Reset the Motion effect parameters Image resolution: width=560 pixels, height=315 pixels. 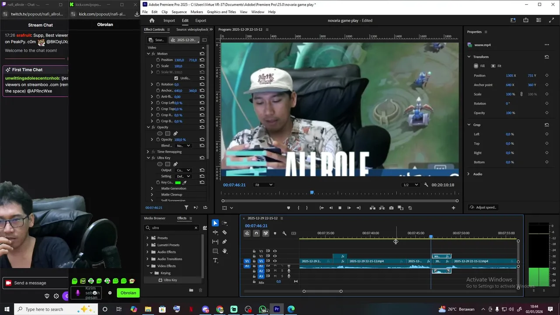202,54
